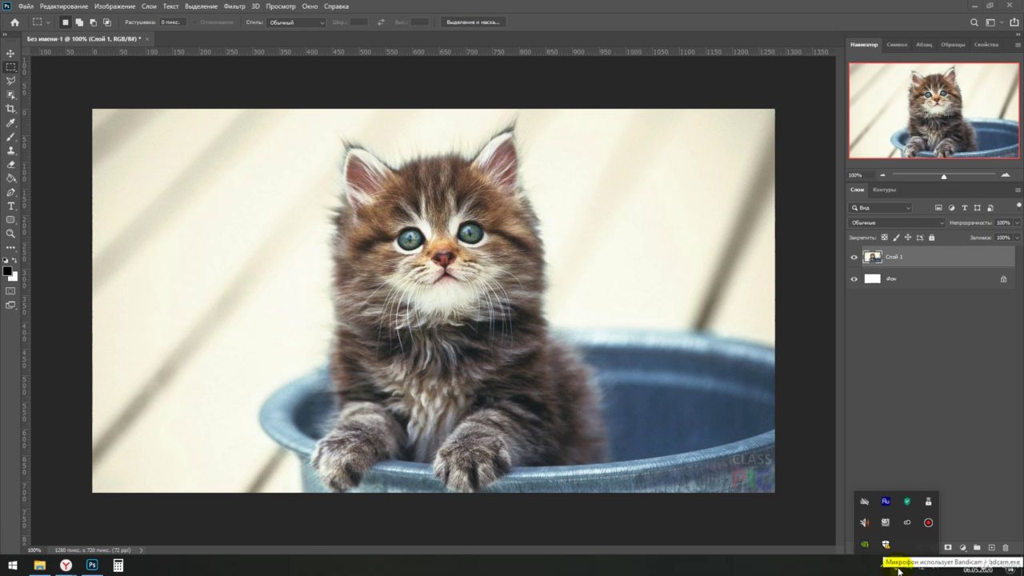1024x576 pixels.
Task: Open the Непрозрачность opacity slider dropdown
Action: (x=1018, y=222)
